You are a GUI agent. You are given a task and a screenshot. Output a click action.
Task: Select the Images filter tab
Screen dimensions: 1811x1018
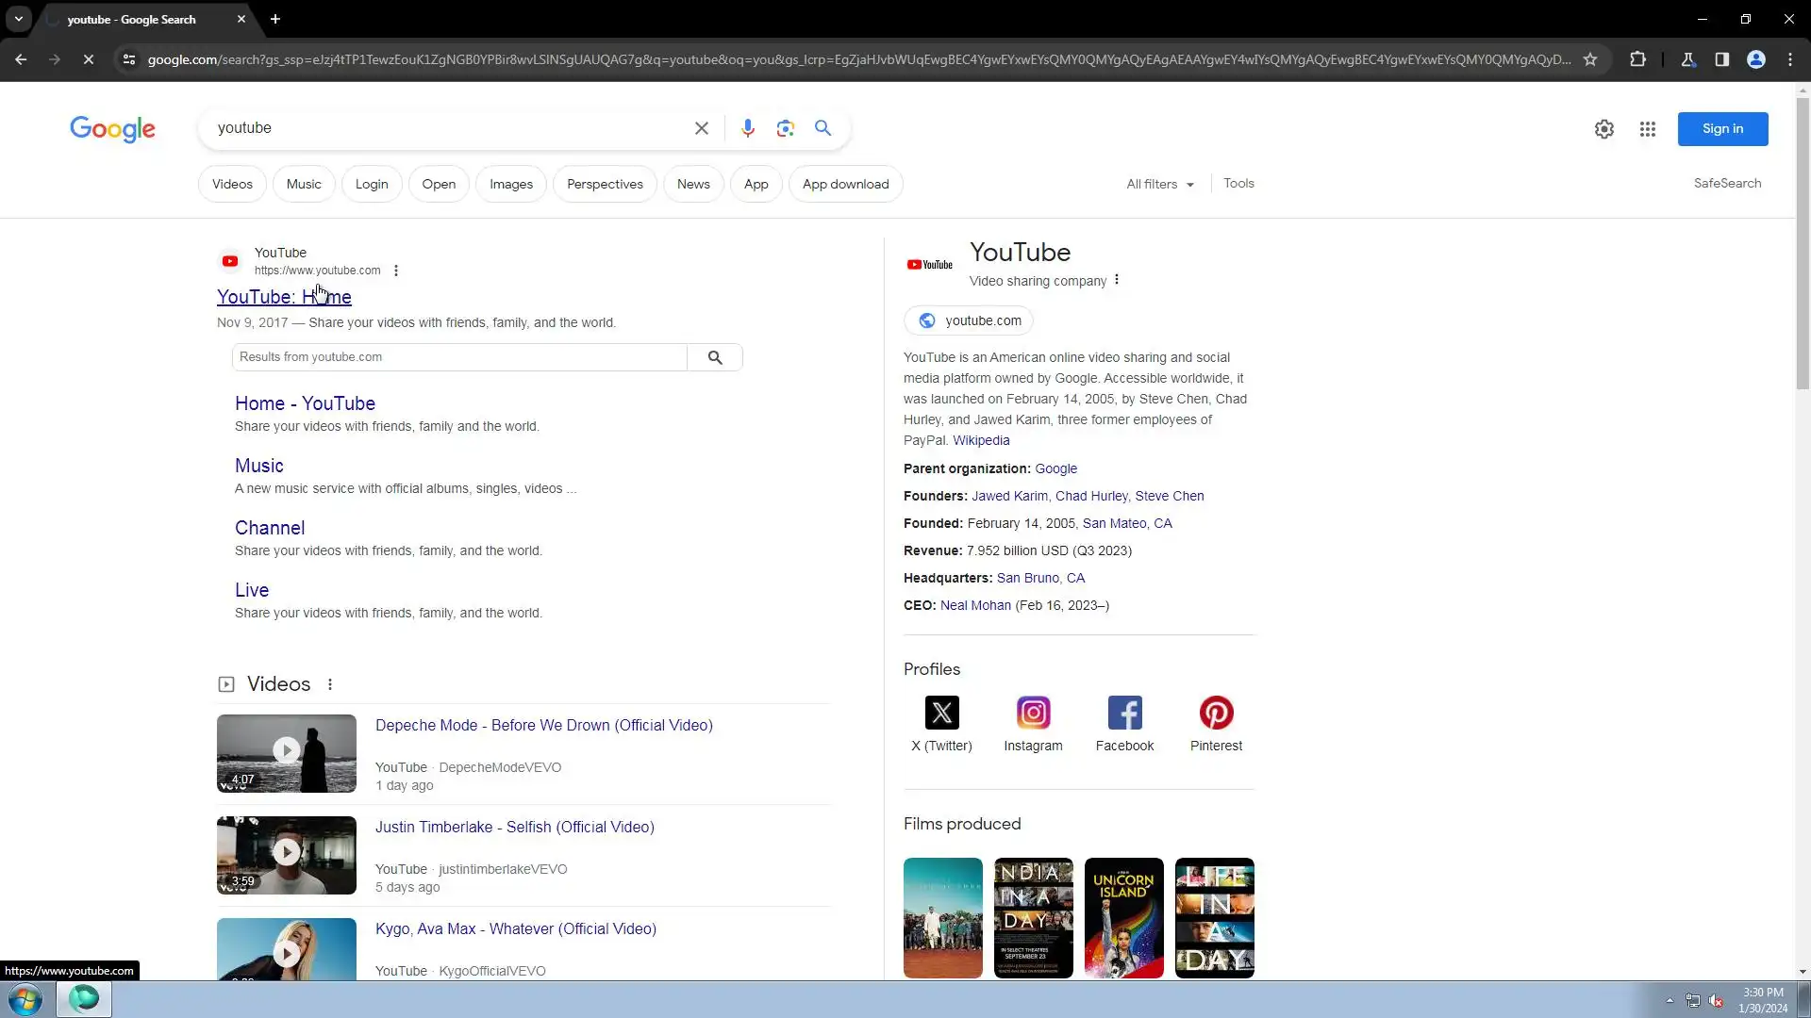point(510,185)
